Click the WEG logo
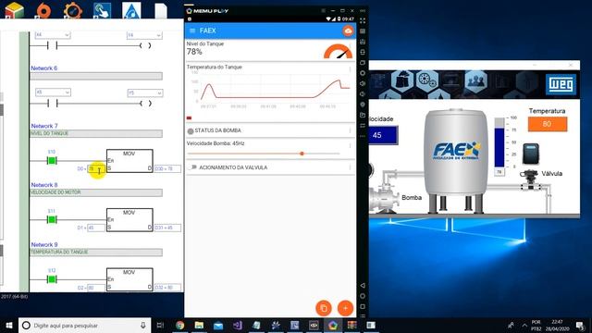The height and width of the screenshot is (333, 592). click(561, 84)
